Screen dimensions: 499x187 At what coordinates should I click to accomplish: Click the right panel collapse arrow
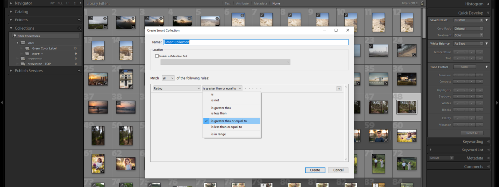pos(497,103)
